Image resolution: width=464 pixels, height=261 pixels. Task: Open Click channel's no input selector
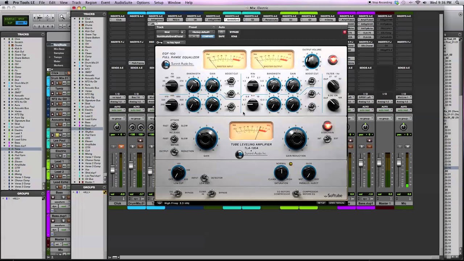click(x=117, y=97)
